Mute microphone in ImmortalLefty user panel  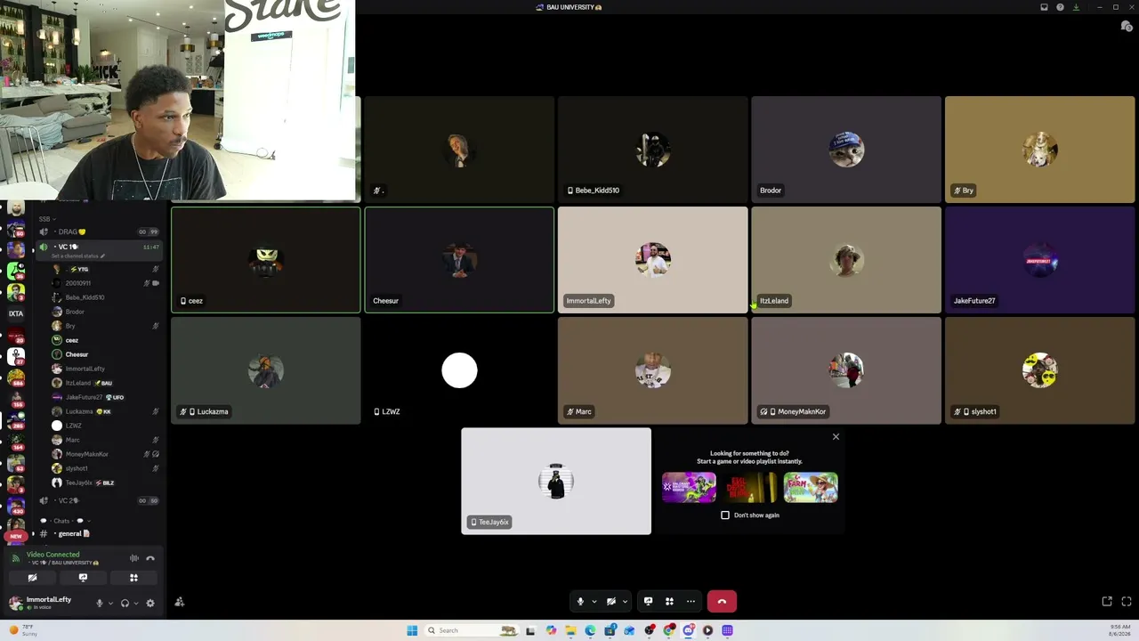coord(99,603)
